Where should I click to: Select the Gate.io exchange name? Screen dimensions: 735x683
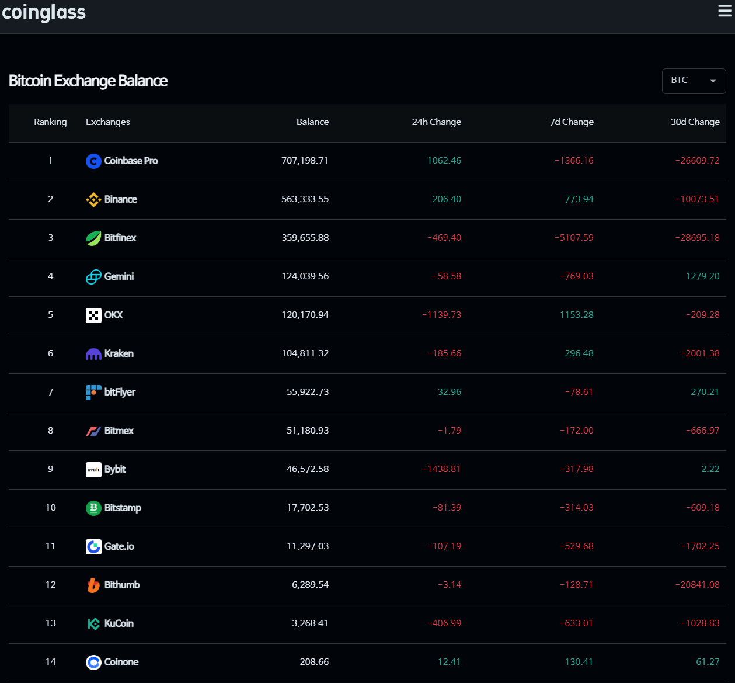coord(119,546)
